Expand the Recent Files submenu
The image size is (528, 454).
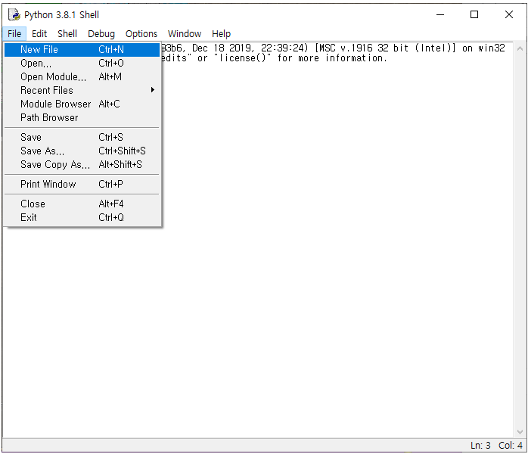[x=82, y=90]
